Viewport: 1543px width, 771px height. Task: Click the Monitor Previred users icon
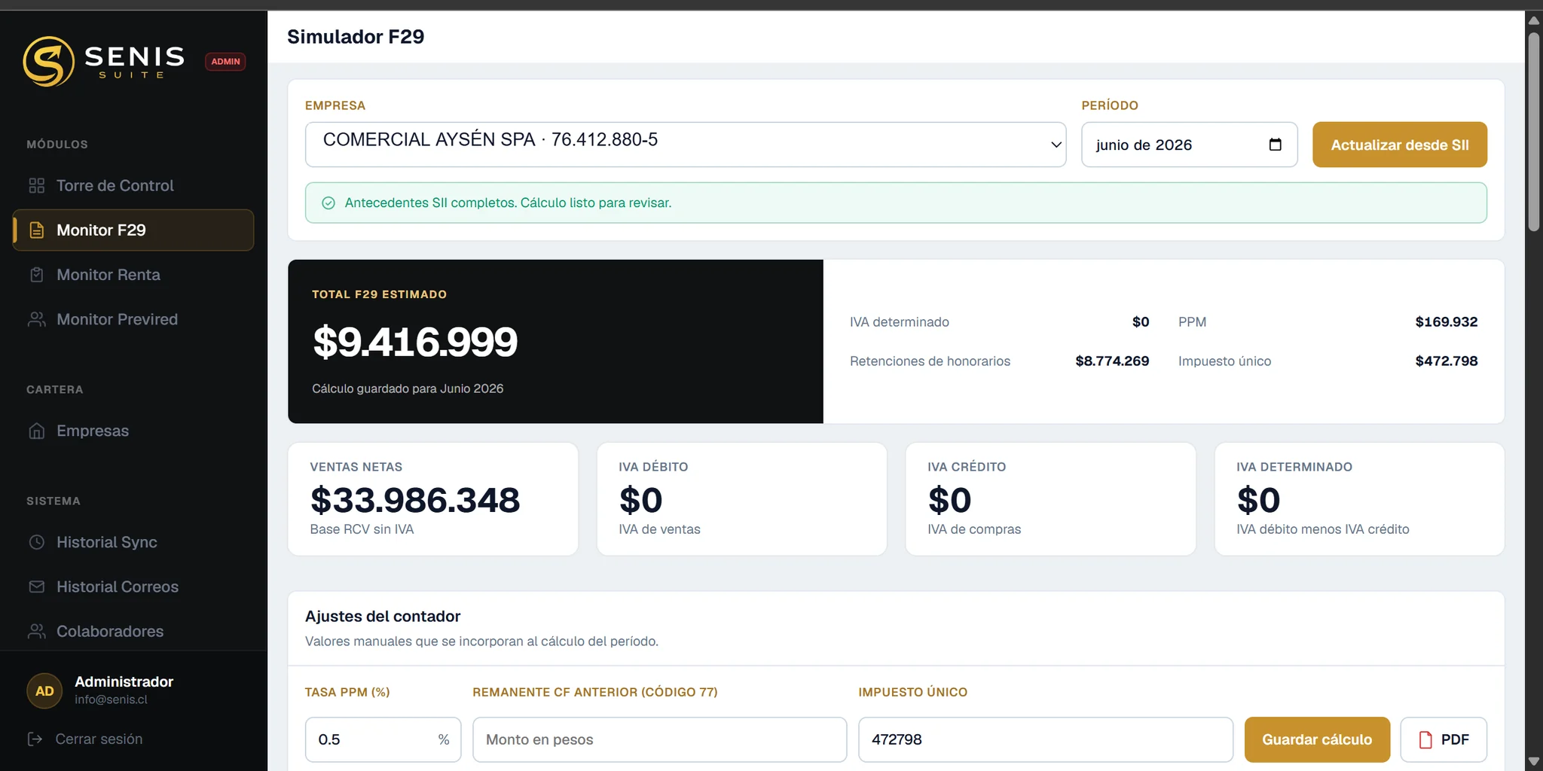point(36,319)
